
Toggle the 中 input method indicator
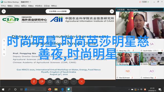pos(141,89)
